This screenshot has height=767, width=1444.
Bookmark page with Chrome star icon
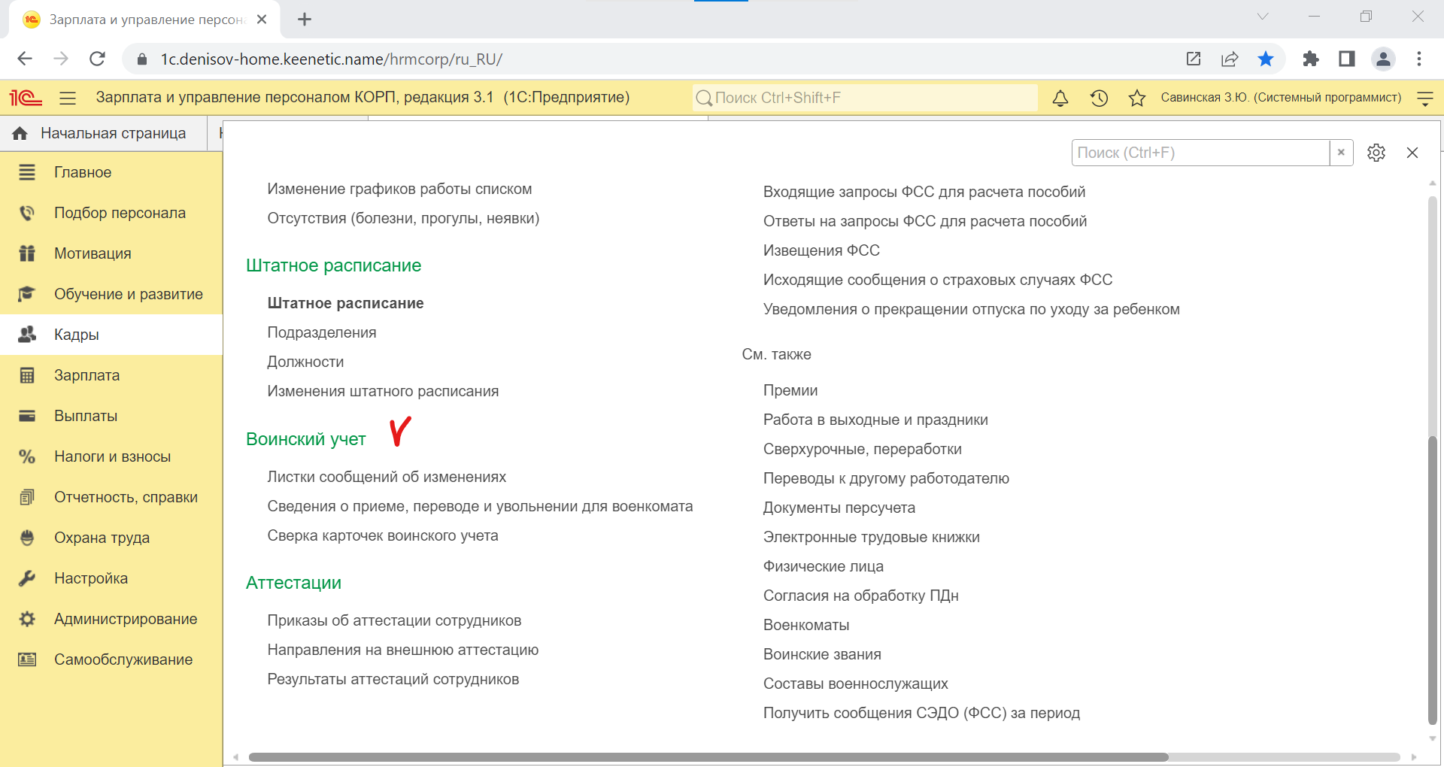coord(1266,59)
